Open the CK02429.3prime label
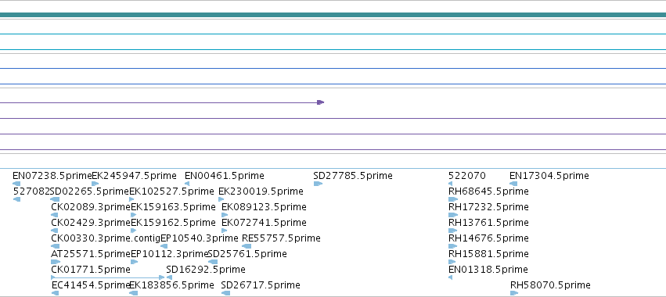The image size is (666, 297). click(x=91, y=223)
